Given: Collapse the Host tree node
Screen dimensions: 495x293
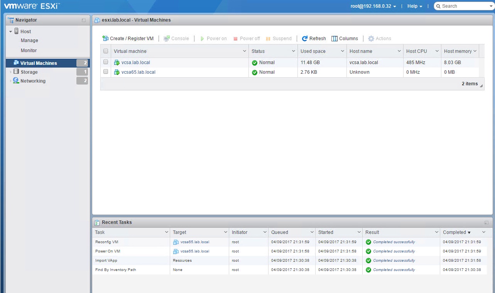Looking at the screenshot, I should [11, 31].
